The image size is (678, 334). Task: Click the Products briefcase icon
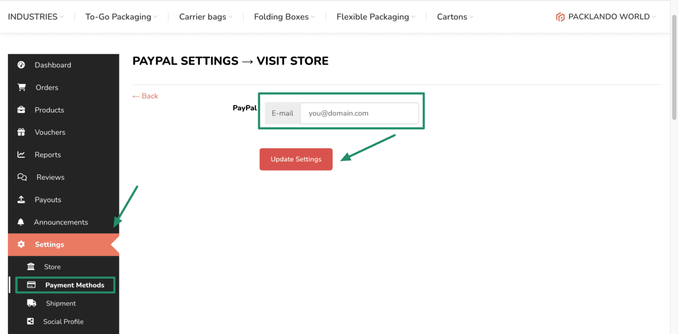tap(21, 110)
